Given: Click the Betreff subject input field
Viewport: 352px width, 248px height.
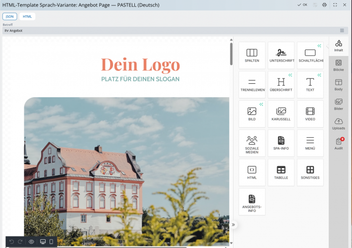Looking at the screenshot, I should click(x=171, y=31).
